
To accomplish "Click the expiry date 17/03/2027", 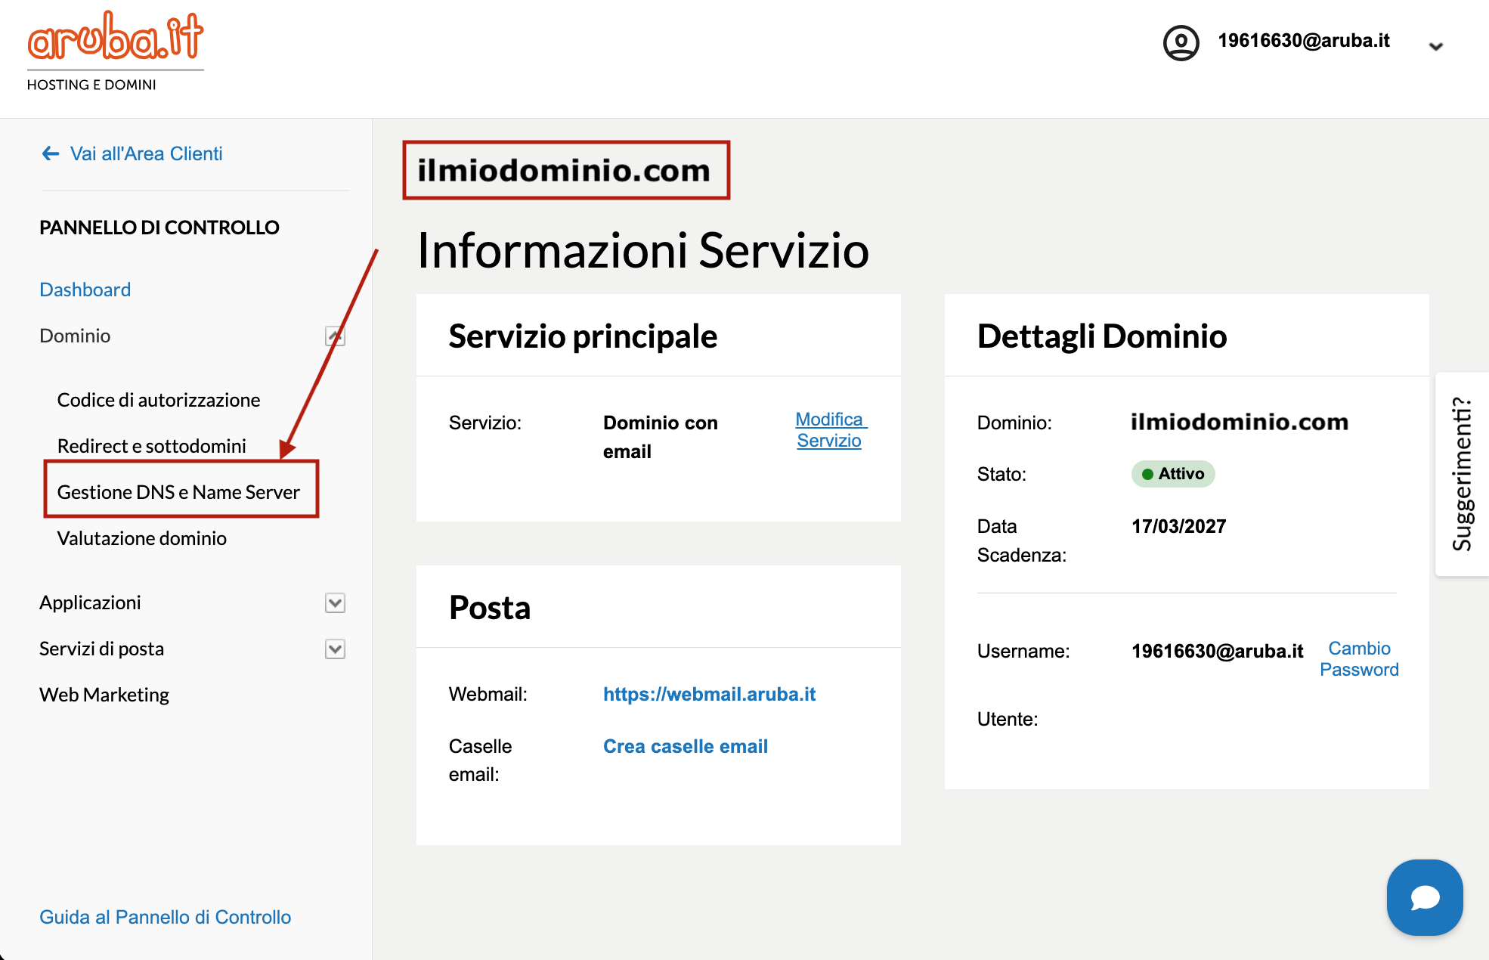I will click(x=1178, y=526).
